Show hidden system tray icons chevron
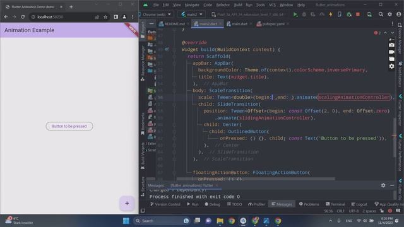The height and width of the screenshot is (227, 404). 330,221
